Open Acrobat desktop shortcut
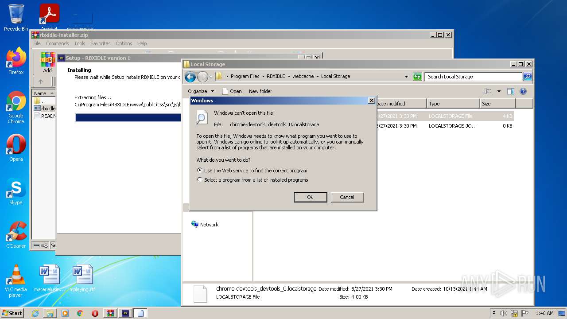The width and height of the screenshot is (567, 319). tap(50, 17)
